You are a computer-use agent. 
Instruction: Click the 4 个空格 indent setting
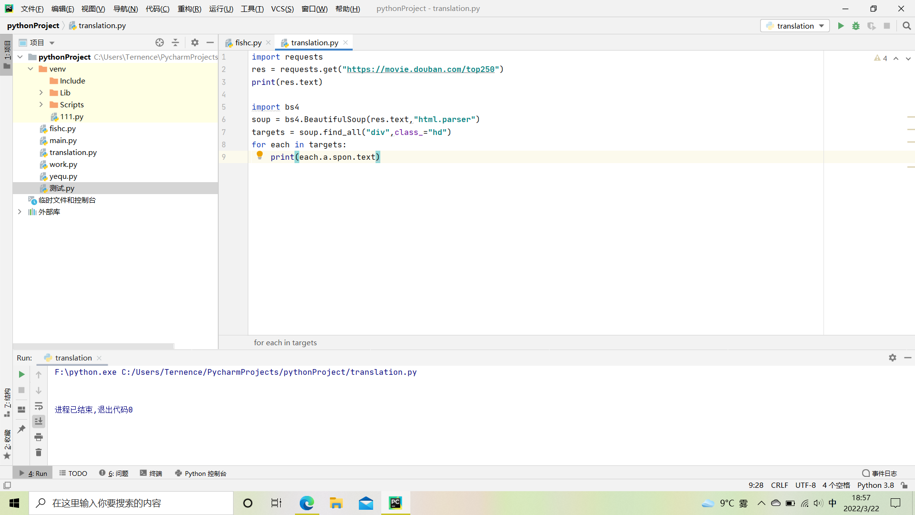click(836, 485)
